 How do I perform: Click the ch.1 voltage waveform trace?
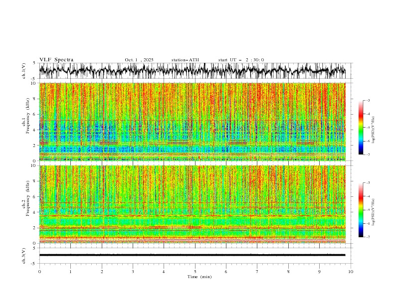pos(192,71)
